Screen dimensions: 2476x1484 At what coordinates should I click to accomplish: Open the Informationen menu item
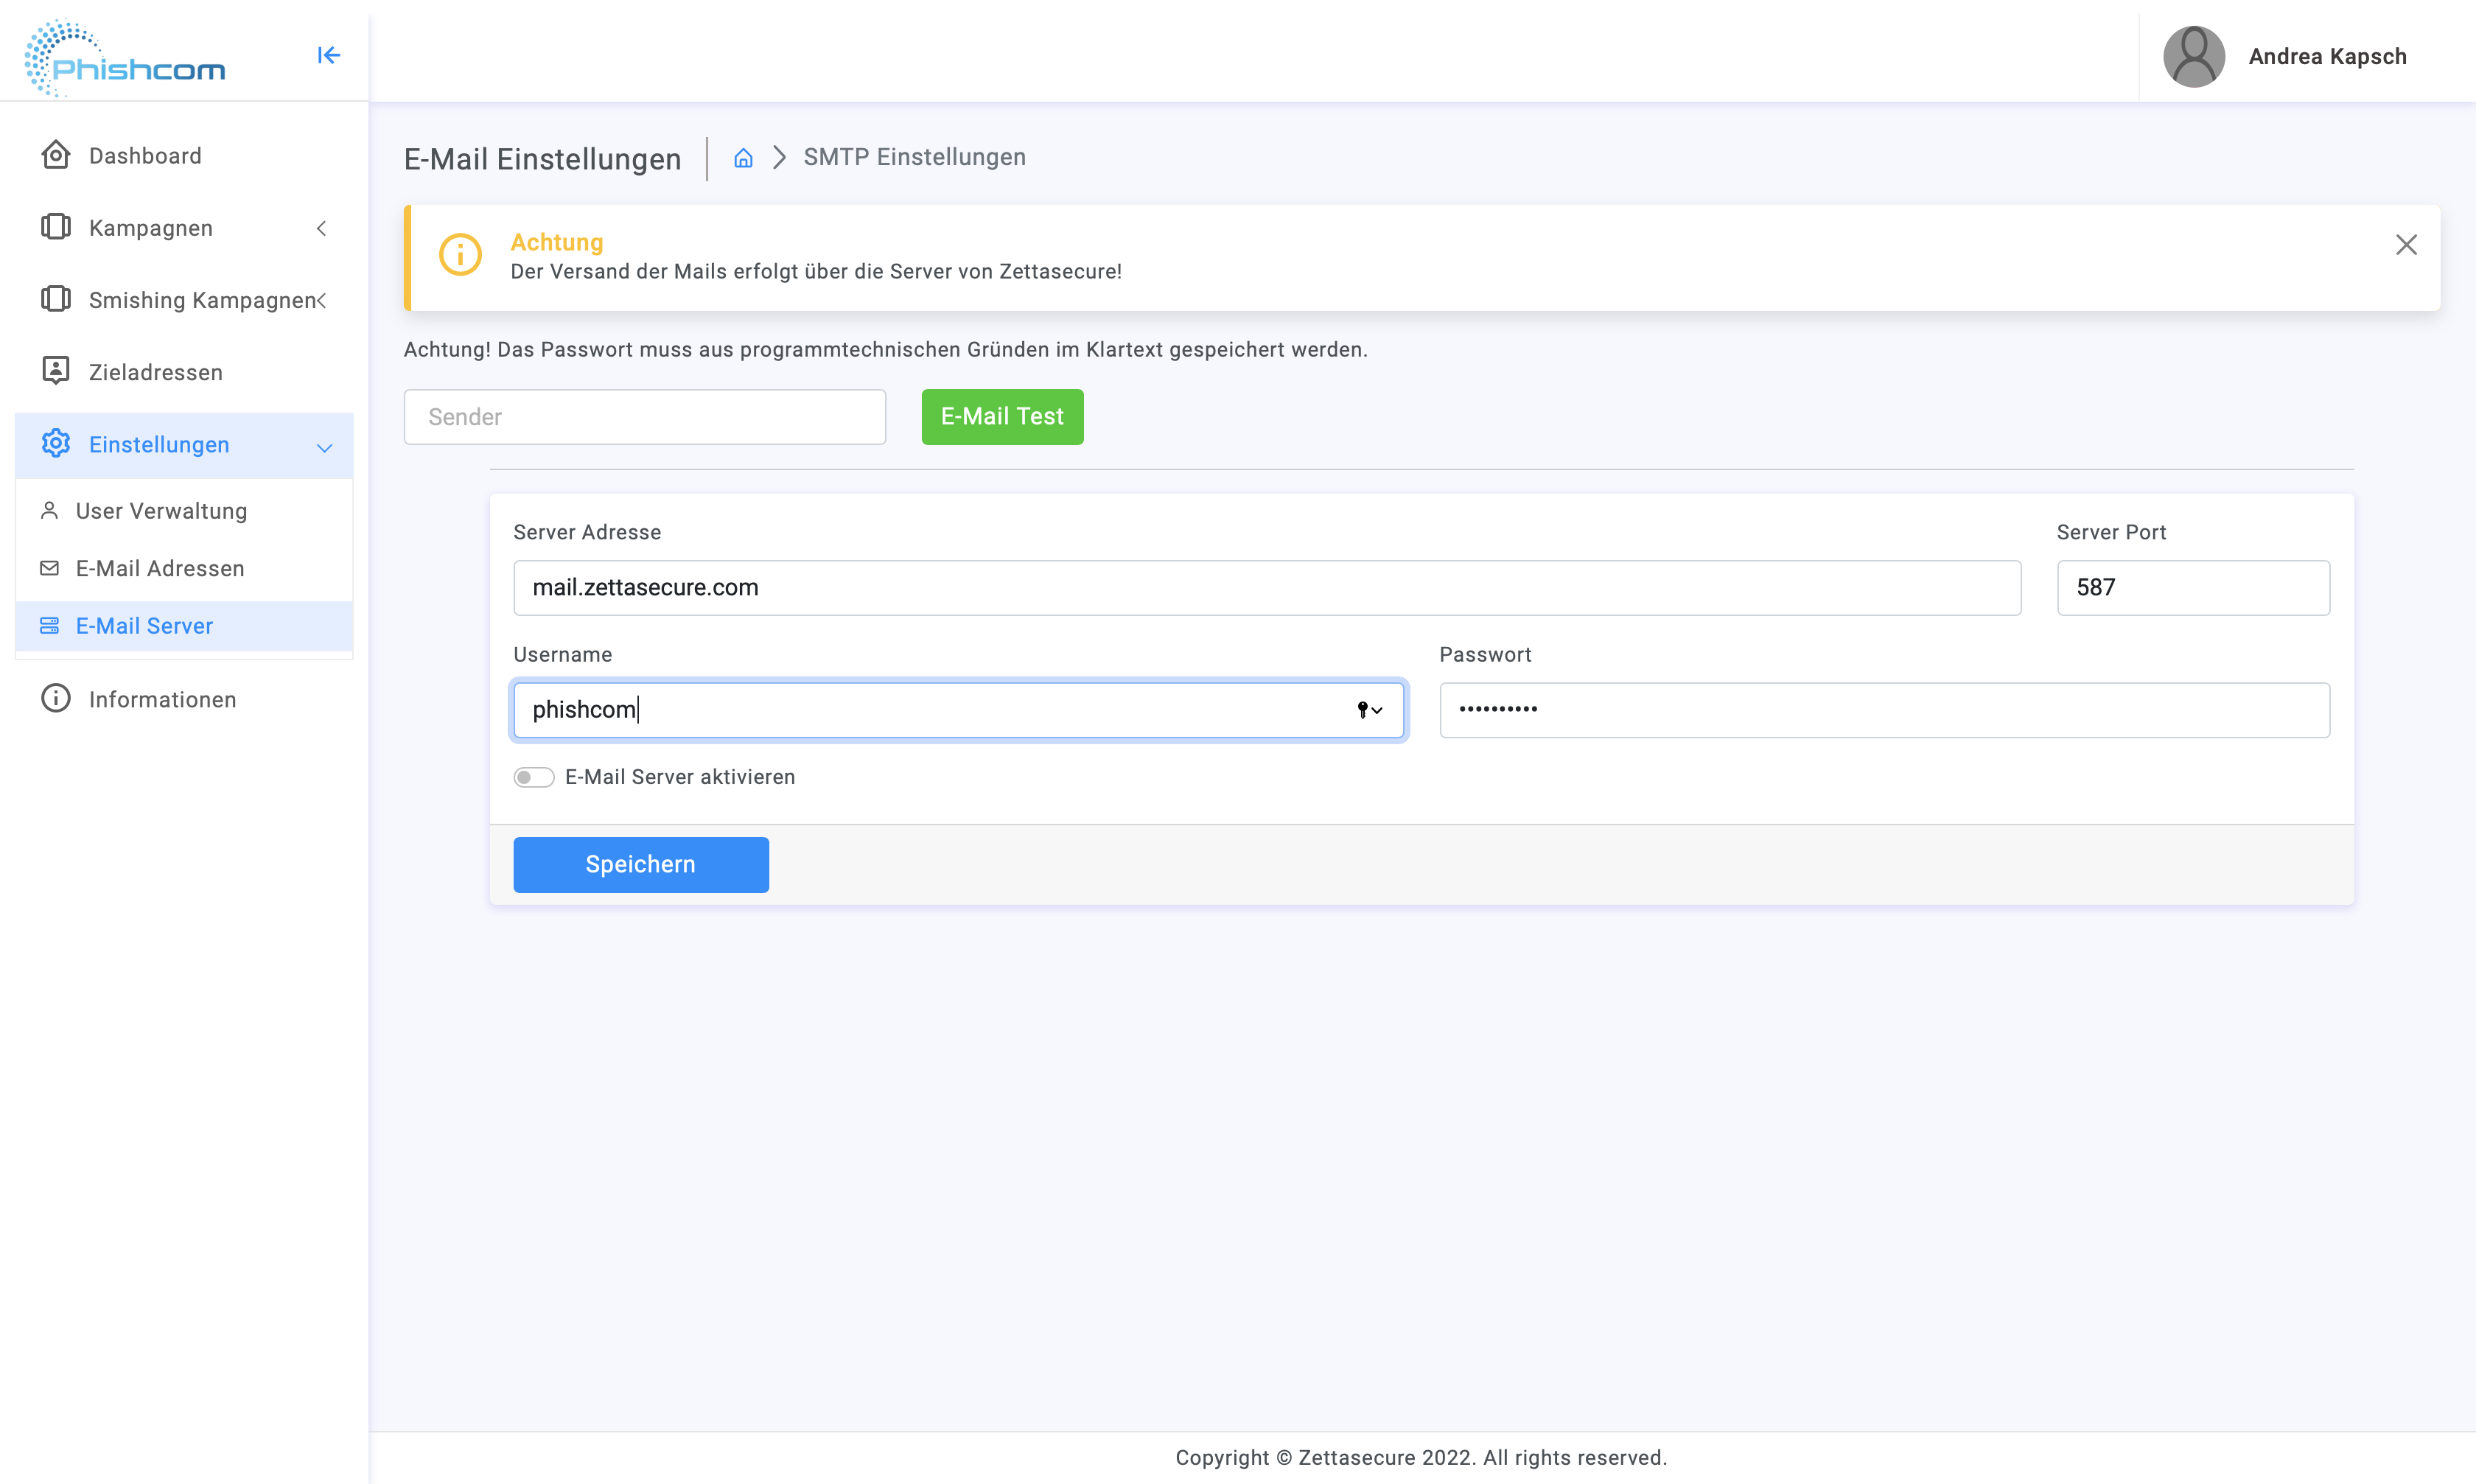[184, 698]
